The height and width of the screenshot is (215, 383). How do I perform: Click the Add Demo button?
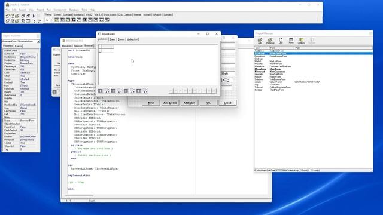170,103
